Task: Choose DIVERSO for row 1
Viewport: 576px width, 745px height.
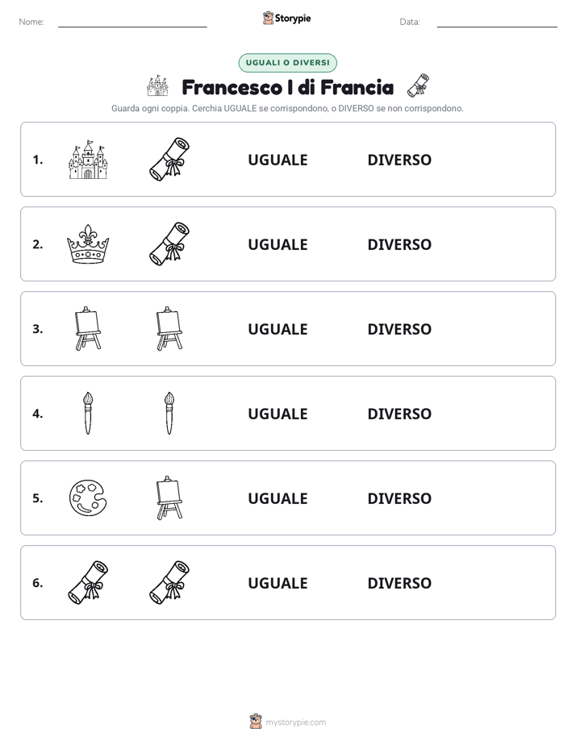Action: (x=399, y=160)
